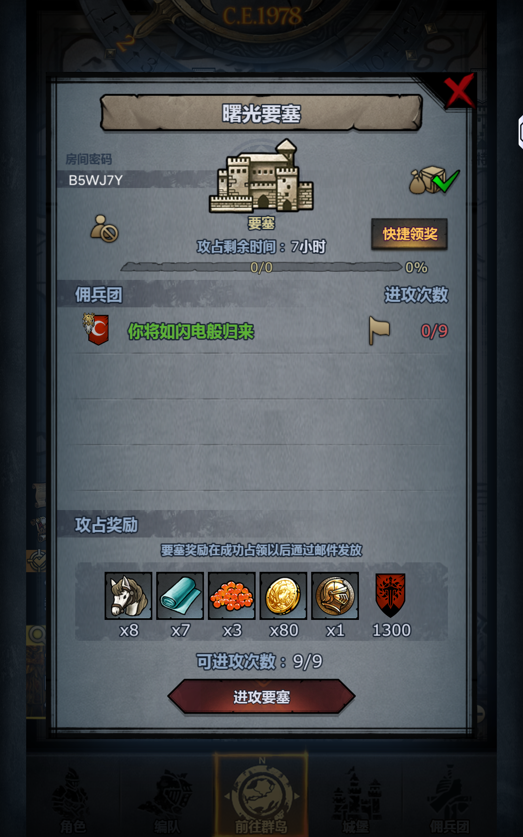523x837 pixels.
Task: Select the teal cloth roll reward
Action: point(180,595)
